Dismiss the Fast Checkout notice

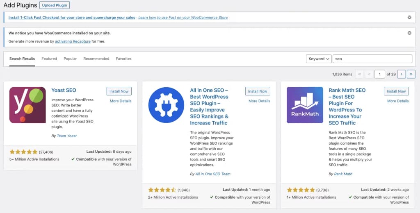coord(409,17)
